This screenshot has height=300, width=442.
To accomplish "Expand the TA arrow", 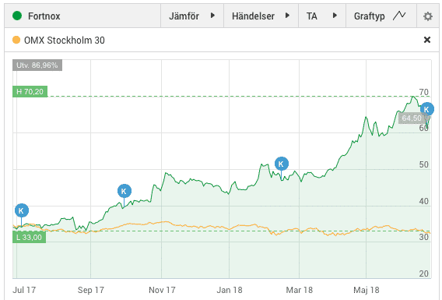I will click(335, 16).
